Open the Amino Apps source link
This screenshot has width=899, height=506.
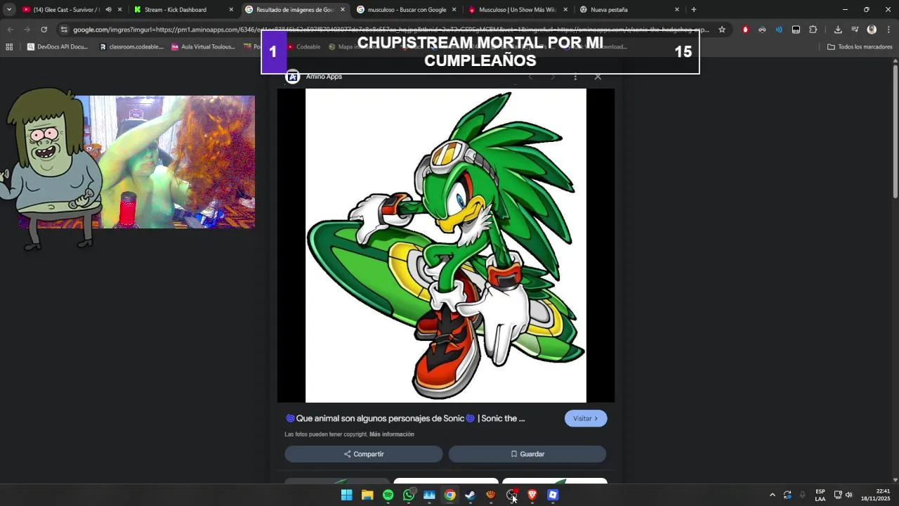coord(314,77)
